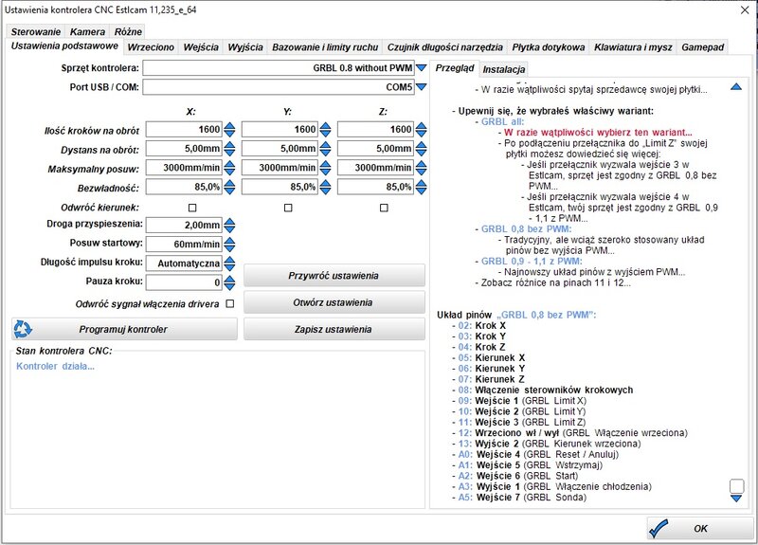Adjust X Dystans na obrót stepper

pos(229,149)
